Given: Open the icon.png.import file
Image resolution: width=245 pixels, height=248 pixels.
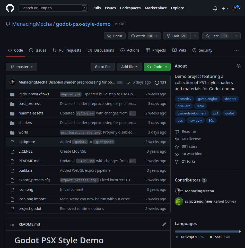Looking at the screenshot, I should click(x=32, y=199).
